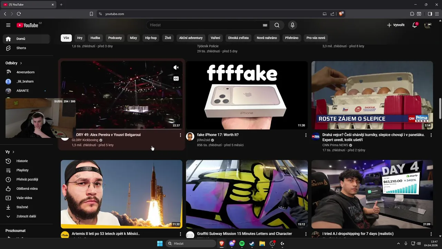
Task: Reload the page in the browser
Action: click(x=19, y=14)
